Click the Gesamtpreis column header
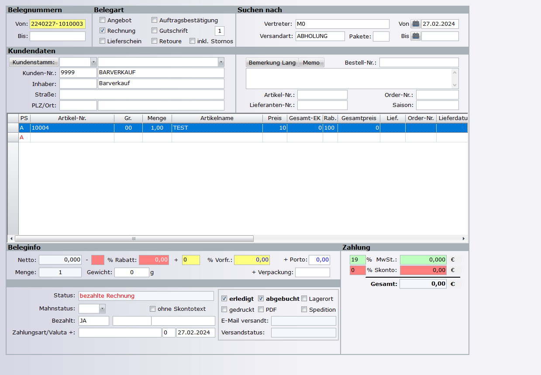The width and height of the screenshot is (541, 375). point(359,118)
